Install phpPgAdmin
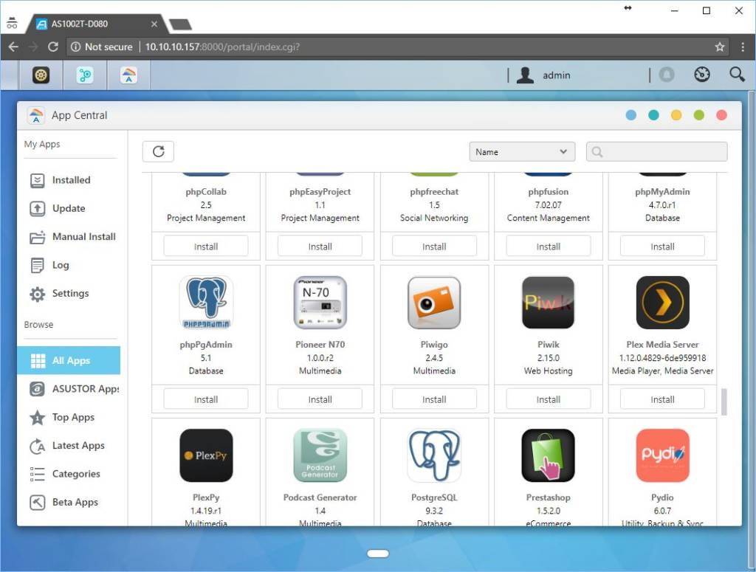Image resolution: width=756 pixels, height=572 pixels. coord(206,399)
